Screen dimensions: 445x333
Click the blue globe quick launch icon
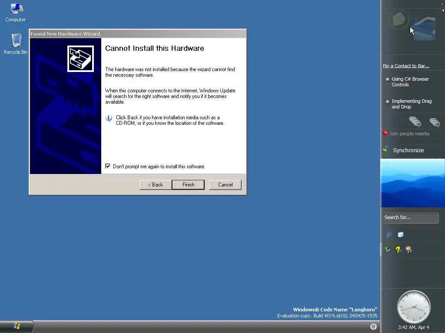[x=389, y=235]
